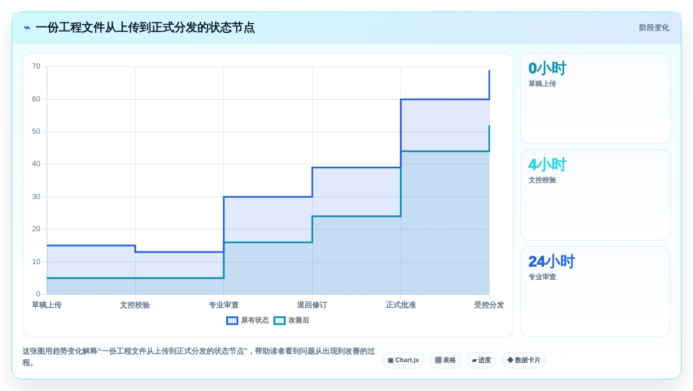Toggle the 原有状态 legend item
Viewport: 693px width, 391px height.
(x=248, y=320)
